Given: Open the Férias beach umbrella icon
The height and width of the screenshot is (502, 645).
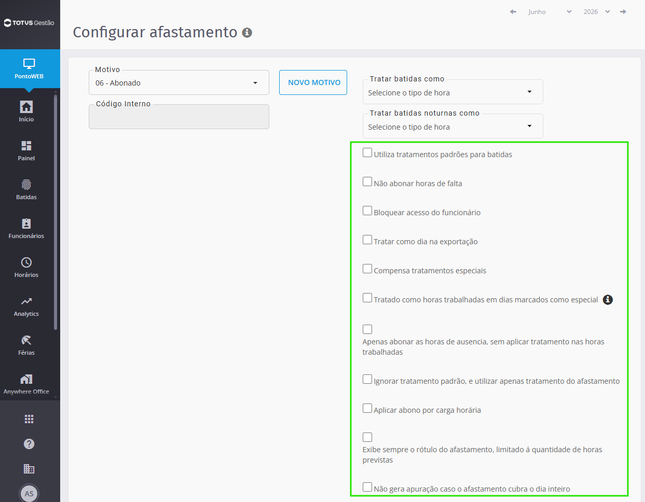Looking at the screenshot, I should (x=26, y=340).
